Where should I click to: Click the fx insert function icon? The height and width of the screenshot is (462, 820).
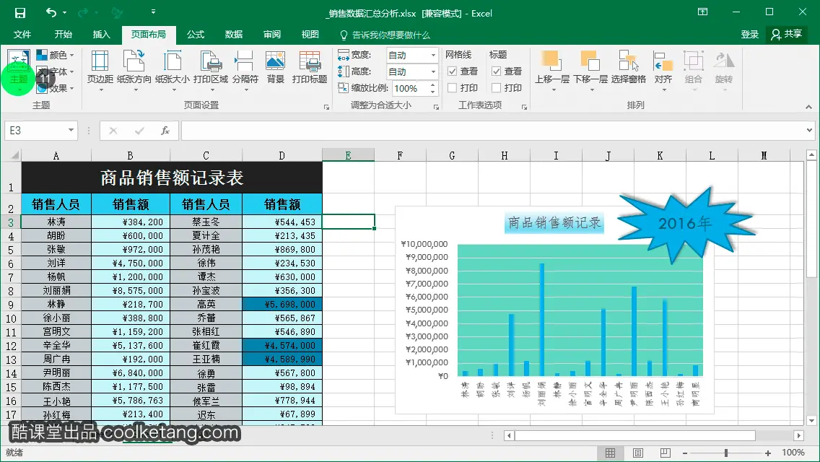pyautogui.click(x=165, y=130)
